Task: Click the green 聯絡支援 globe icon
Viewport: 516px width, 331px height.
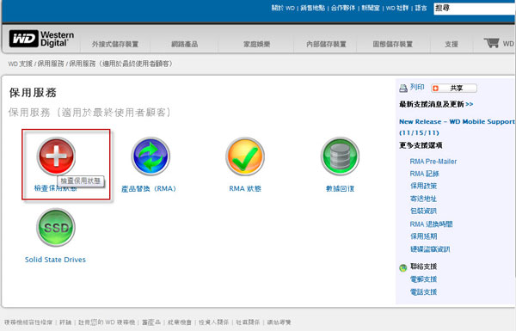Action: (403, 268)
